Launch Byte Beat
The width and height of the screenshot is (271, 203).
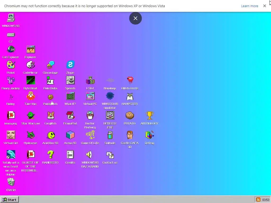point(31,80)
